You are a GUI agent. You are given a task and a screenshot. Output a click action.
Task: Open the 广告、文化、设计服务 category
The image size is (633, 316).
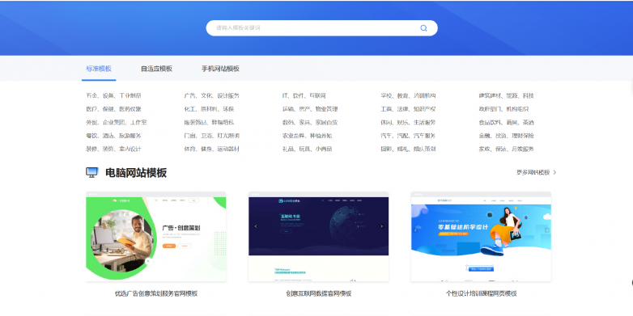click(211, 96)
